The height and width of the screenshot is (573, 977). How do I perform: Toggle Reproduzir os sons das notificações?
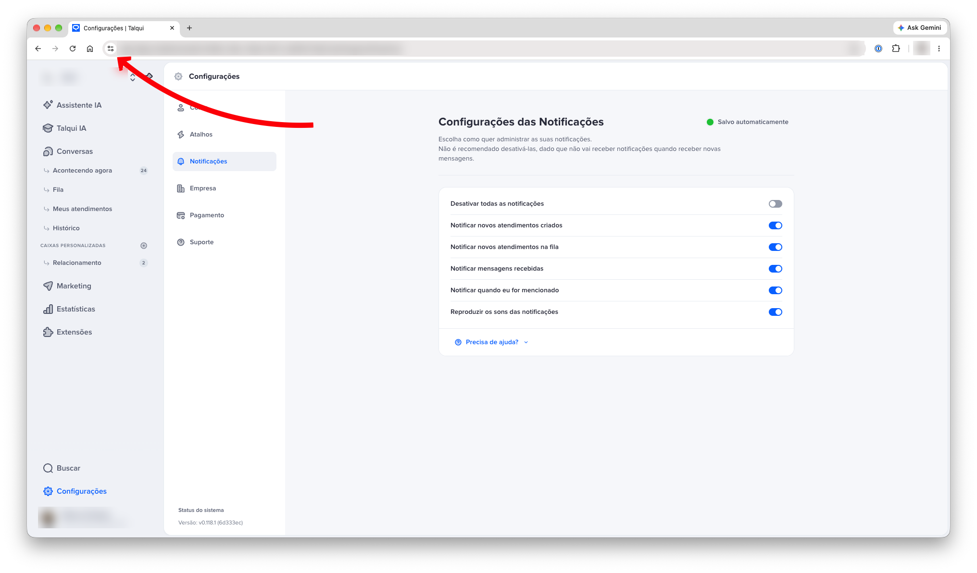(x=775, y=312)
